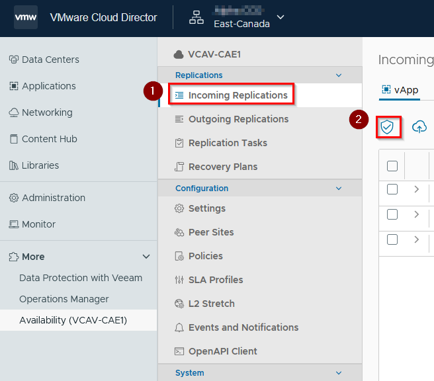Click the Libraries books icon

(x=13, y=165)
